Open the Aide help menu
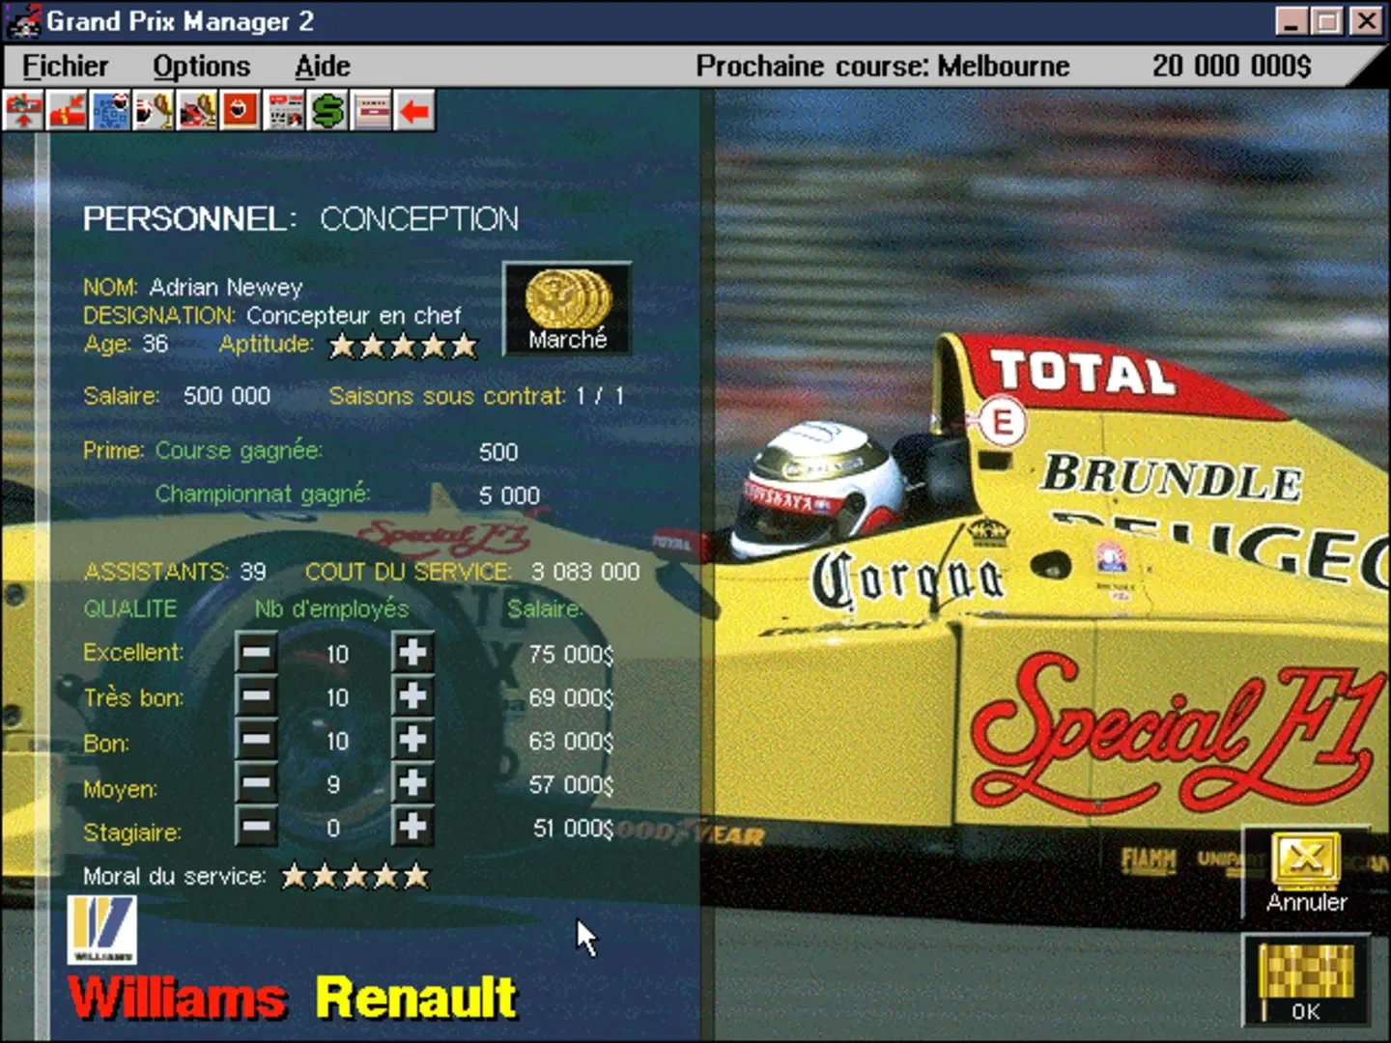The image size is (1391, 1043). click(x=322, y=66)
